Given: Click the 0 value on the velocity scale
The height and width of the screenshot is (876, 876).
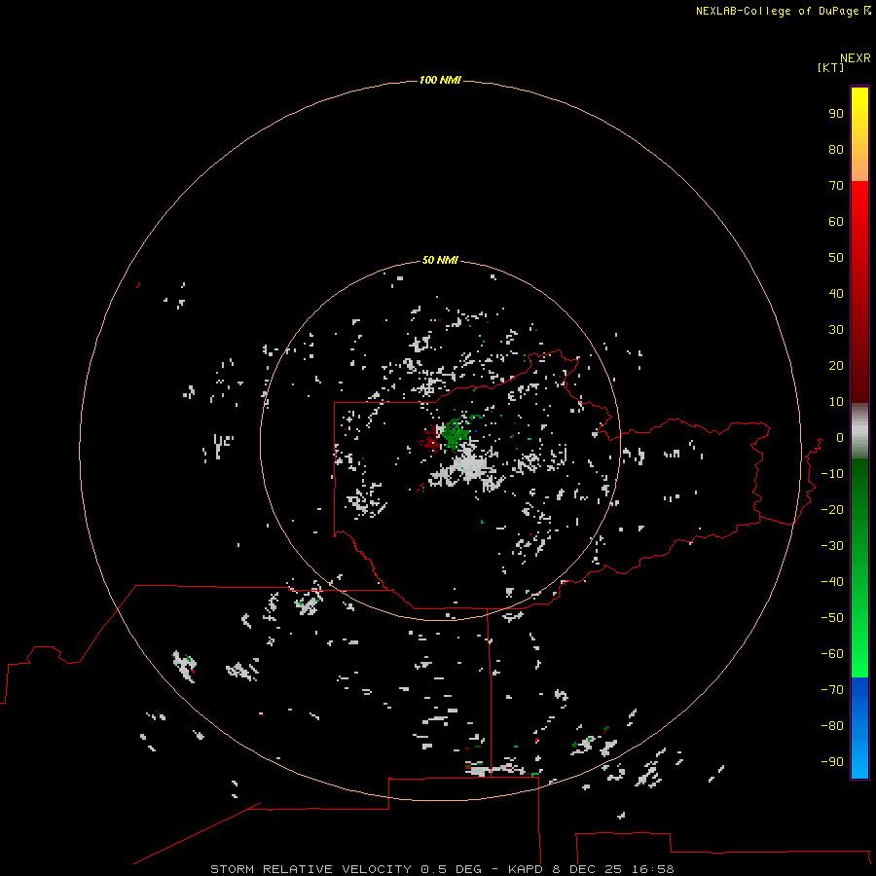Looking at the screenshot, I should 840,437.
